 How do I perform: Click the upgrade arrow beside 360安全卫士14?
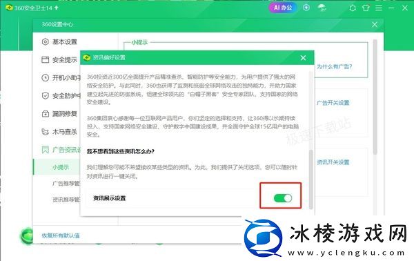click(57, 8)
